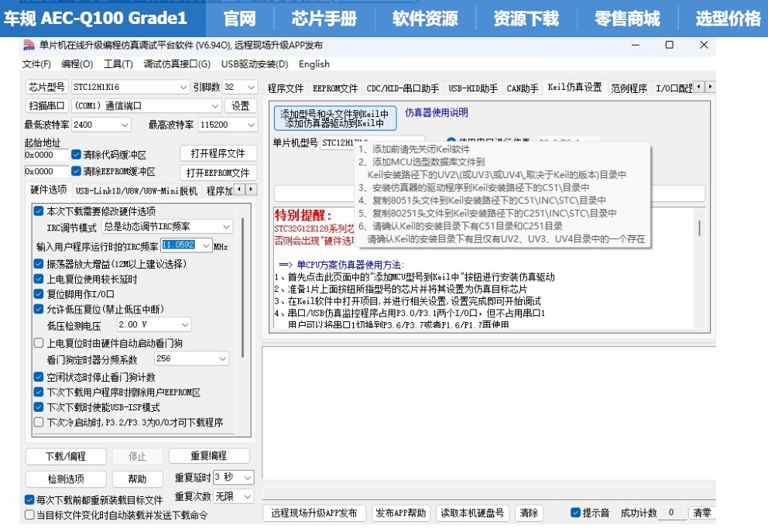The image size is (768, 528).
Task: Toggle 下次下载时使能USB-ISP模式 checkbox
Action: (x=39, y=407)
